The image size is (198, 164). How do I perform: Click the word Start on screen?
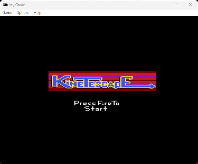(x=96, y=109)
